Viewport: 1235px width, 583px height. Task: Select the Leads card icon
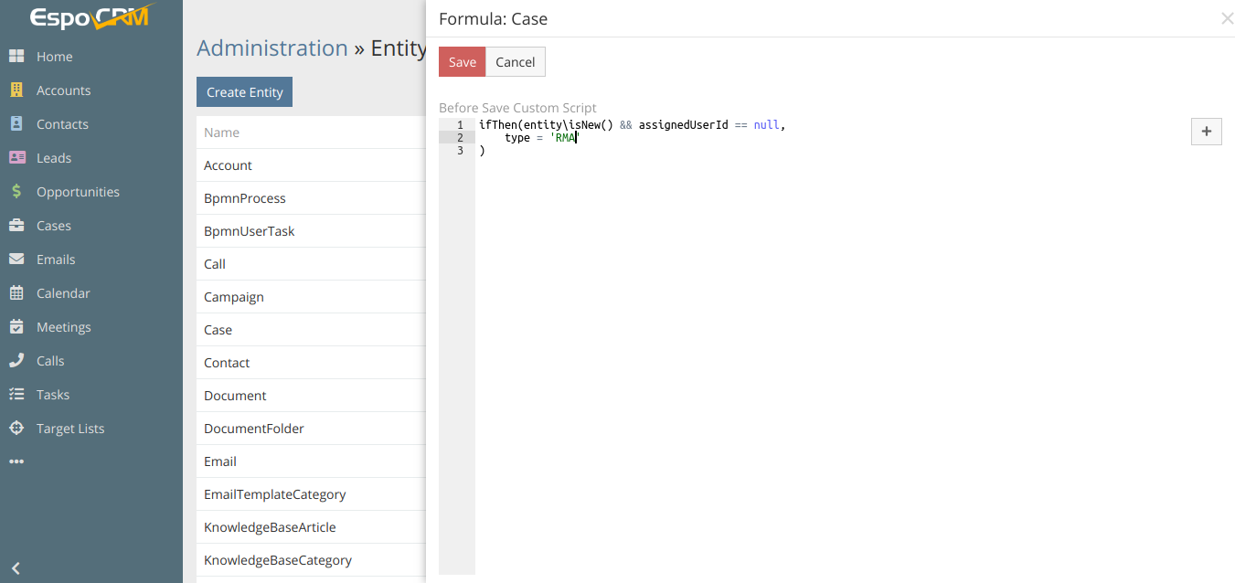[16, 158]
